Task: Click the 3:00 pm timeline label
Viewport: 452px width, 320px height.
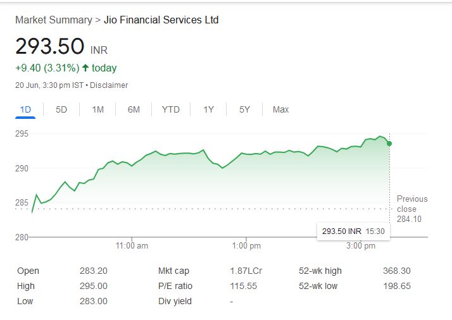Action: coord(361,245)
